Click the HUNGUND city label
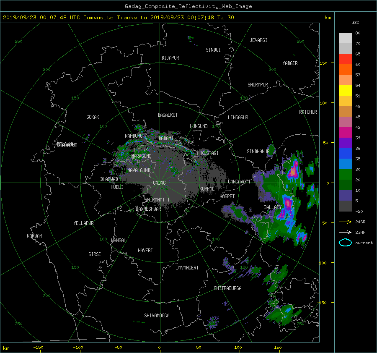The image size is (377, 353). [199, 126]
